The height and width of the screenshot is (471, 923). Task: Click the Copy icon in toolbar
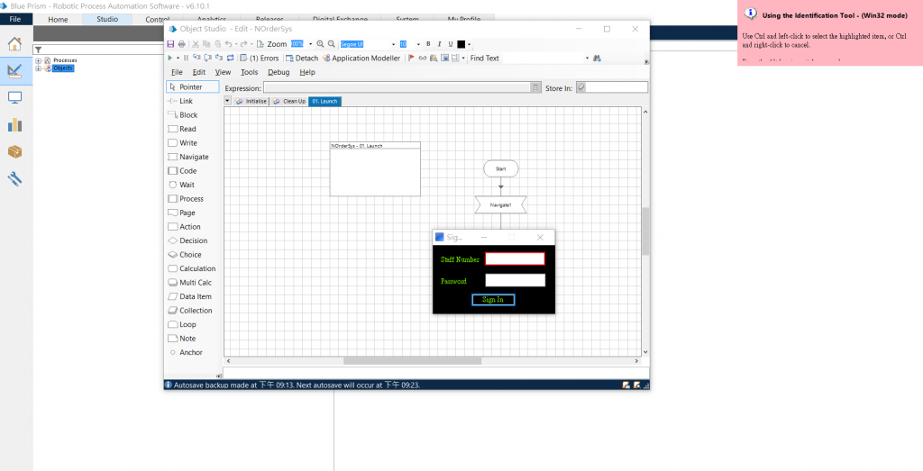click(x=206, y=44)
